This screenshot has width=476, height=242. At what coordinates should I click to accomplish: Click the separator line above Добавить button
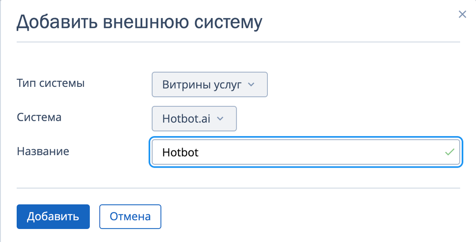pos(238,188)
